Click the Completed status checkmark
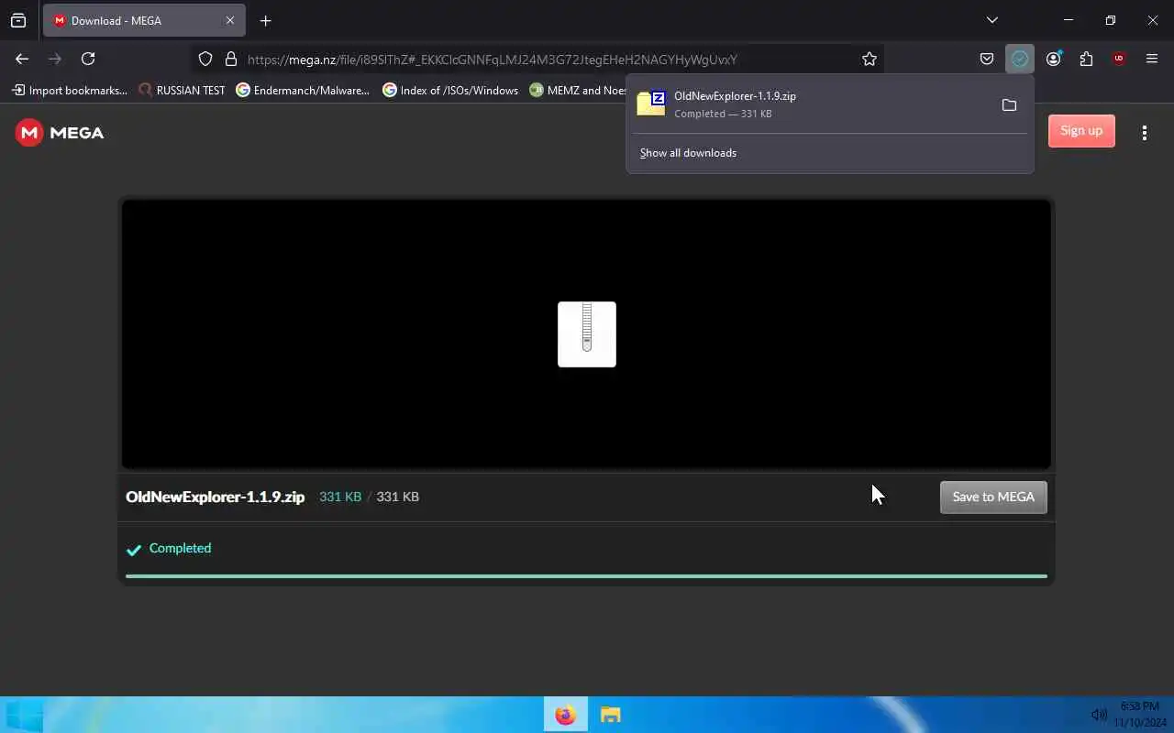1174x733 pixels. 134,549
